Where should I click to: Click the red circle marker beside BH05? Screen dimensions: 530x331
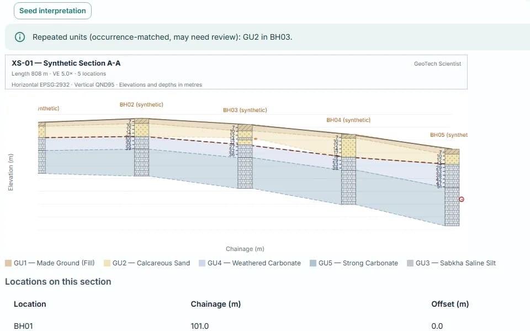tap(462, 199)
